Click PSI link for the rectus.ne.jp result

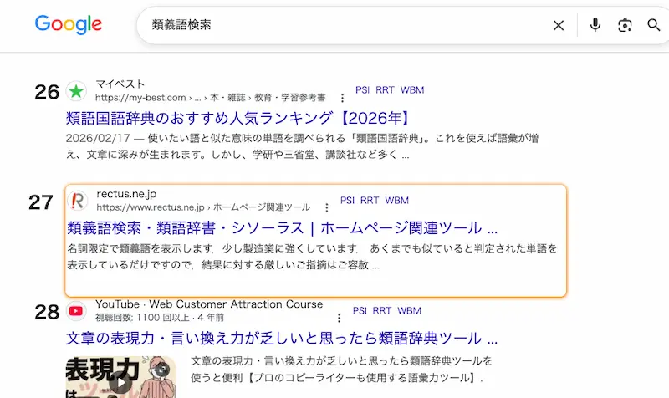347,200
